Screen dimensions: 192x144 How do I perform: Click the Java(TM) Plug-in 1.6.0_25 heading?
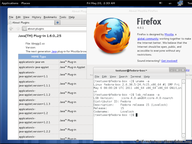tap(40, 36)
